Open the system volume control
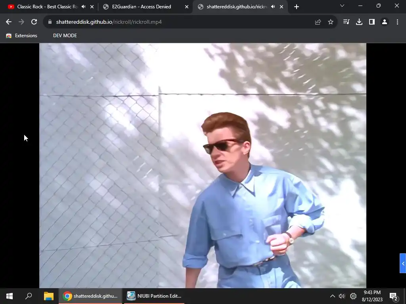Screen dimensions: 406x304 [342, 296]
